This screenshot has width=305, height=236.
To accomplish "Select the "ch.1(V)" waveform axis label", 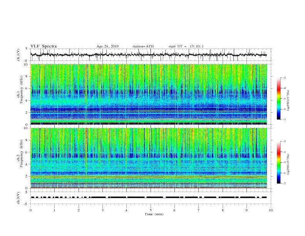I will click(18, 55).
